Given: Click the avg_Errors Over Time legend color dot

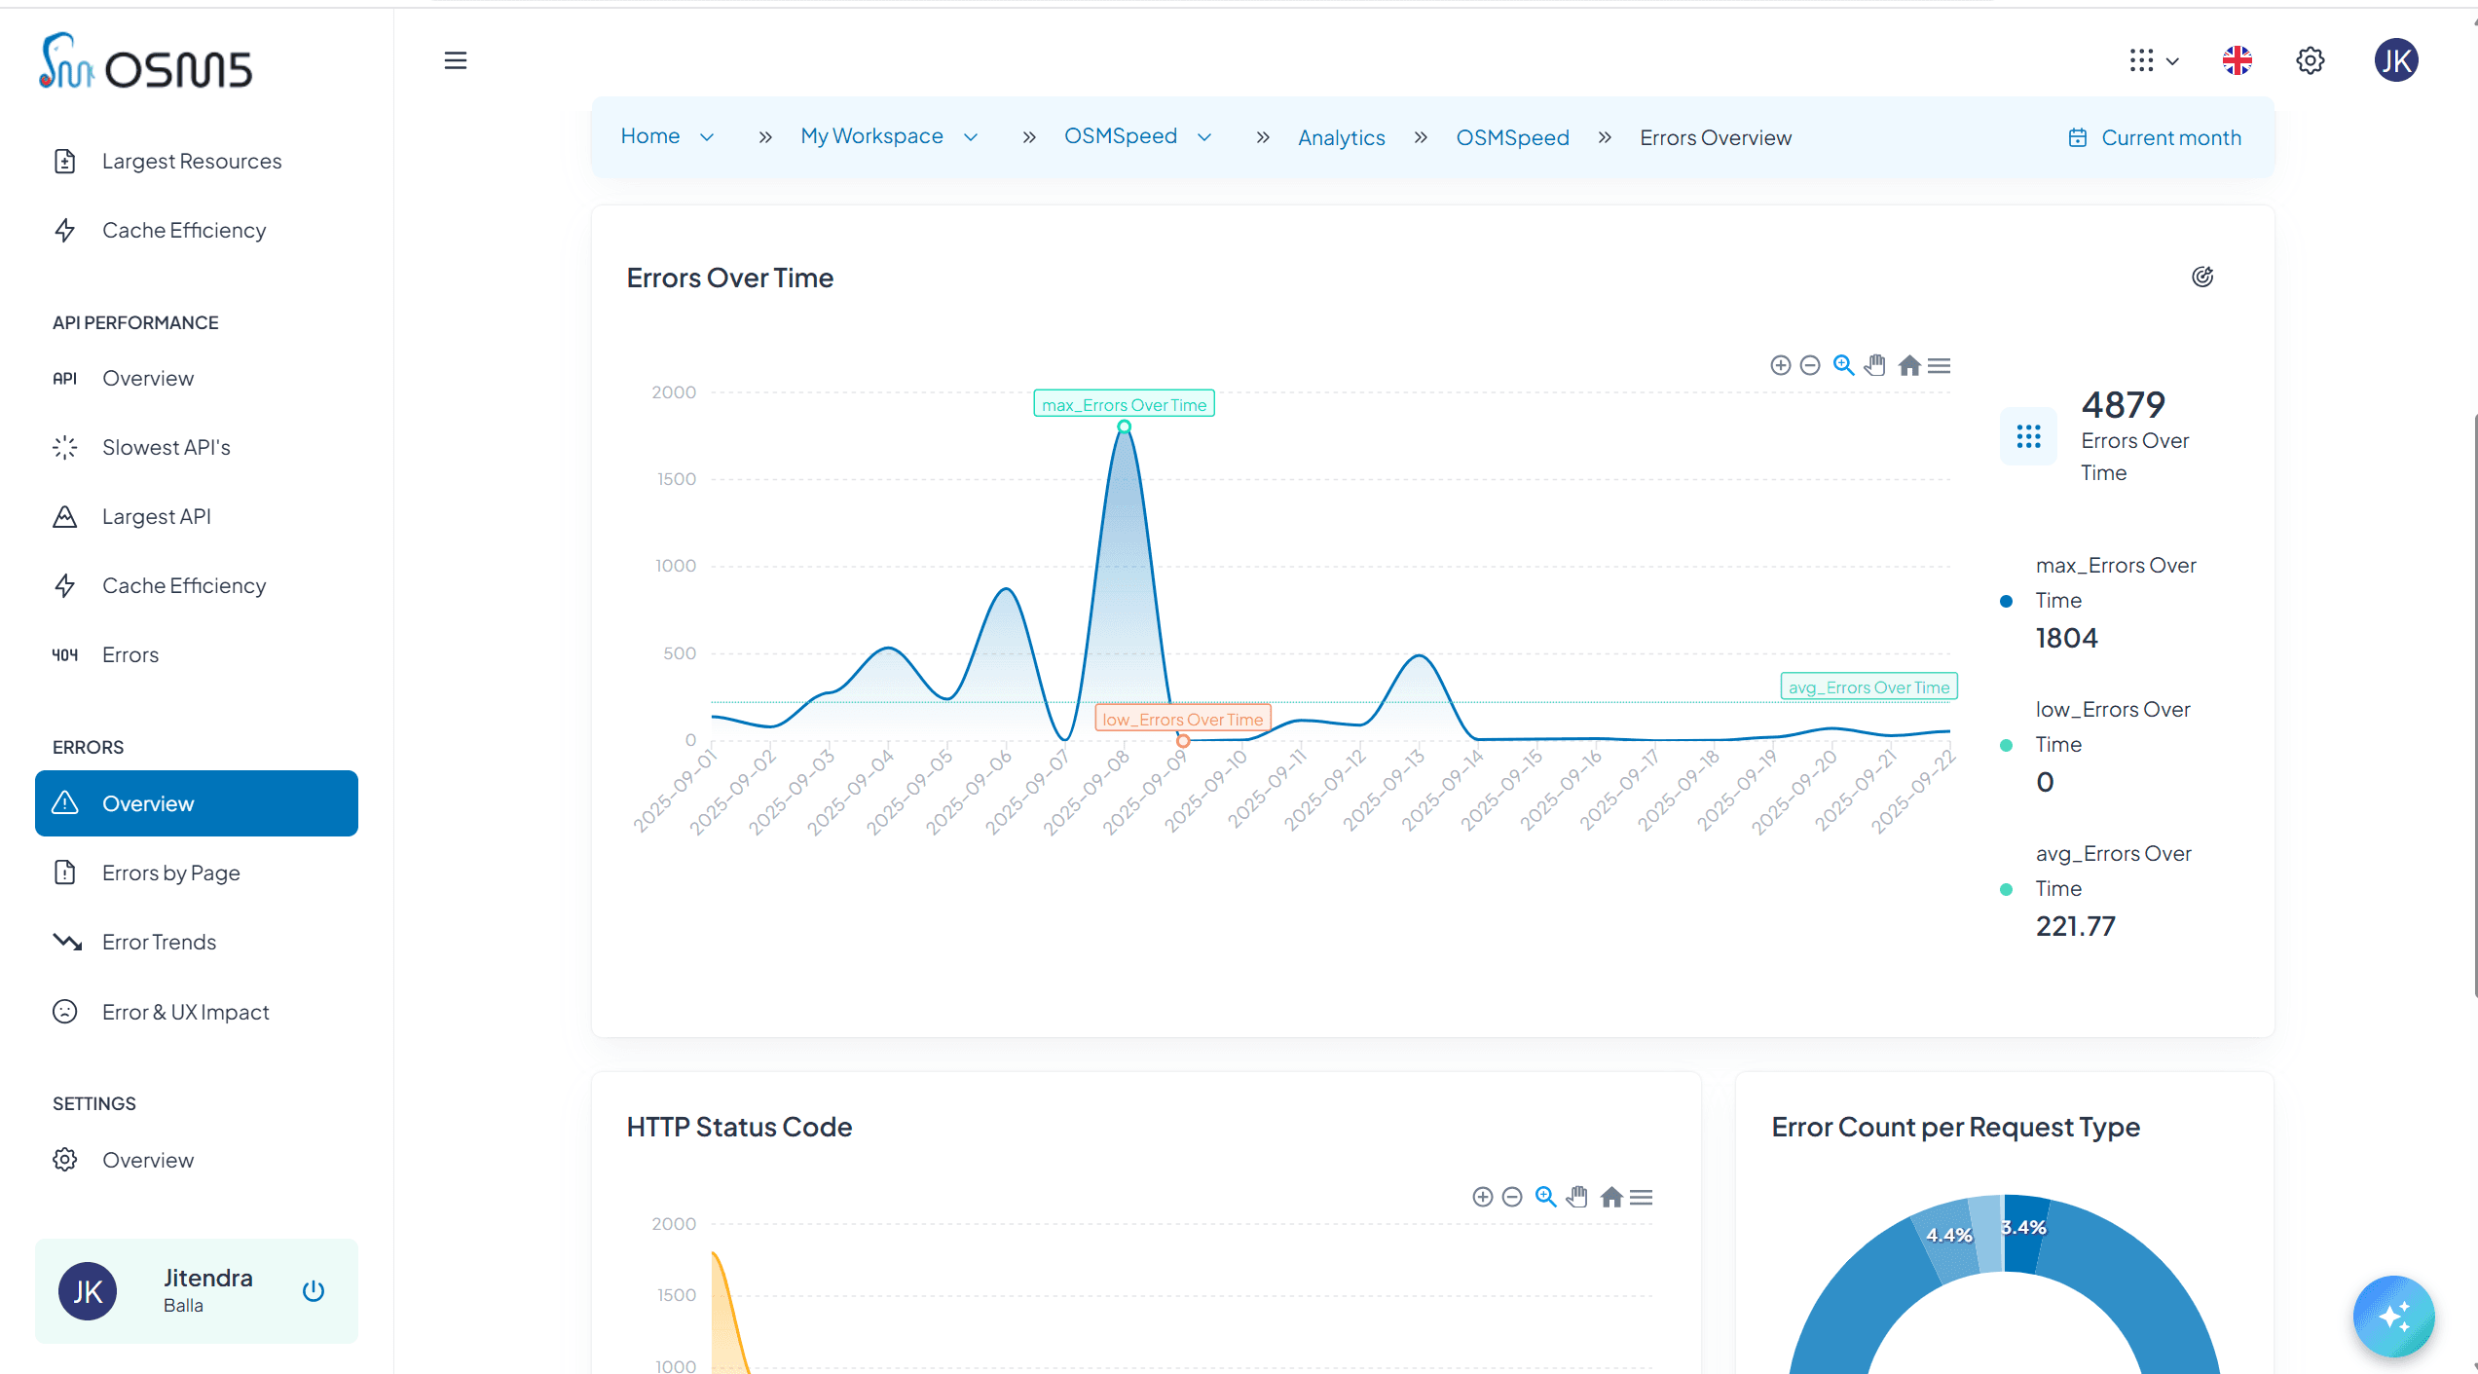Looking at the screenshot, I should coord(2006,889).
